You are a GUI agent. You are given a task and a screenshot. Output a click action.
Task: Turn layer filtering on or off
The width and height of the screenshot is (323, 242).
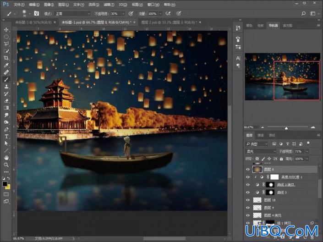tap(308, 143)
